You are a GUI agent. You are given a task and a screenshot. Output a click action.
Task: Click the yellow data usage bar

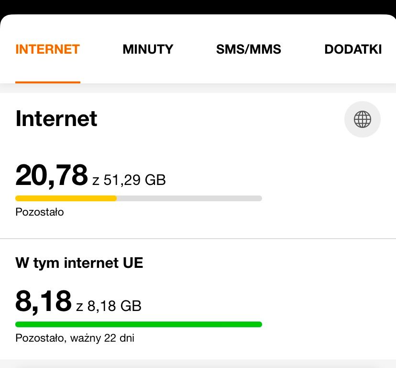[66, 198]
